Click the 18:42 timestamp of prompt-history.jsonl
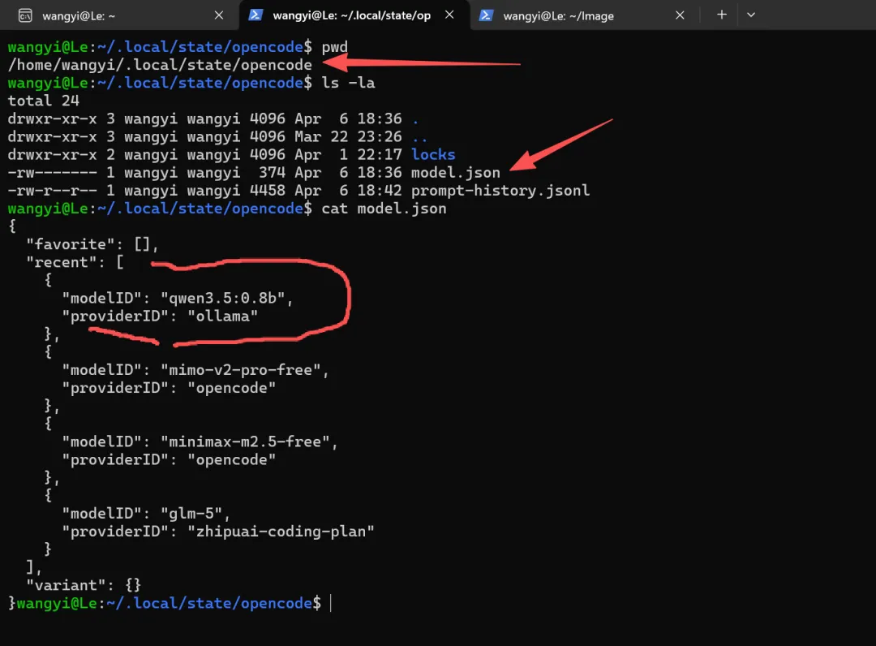Image resolution: width=876 pixels, height=646 pixels. (x=380, y=191)
